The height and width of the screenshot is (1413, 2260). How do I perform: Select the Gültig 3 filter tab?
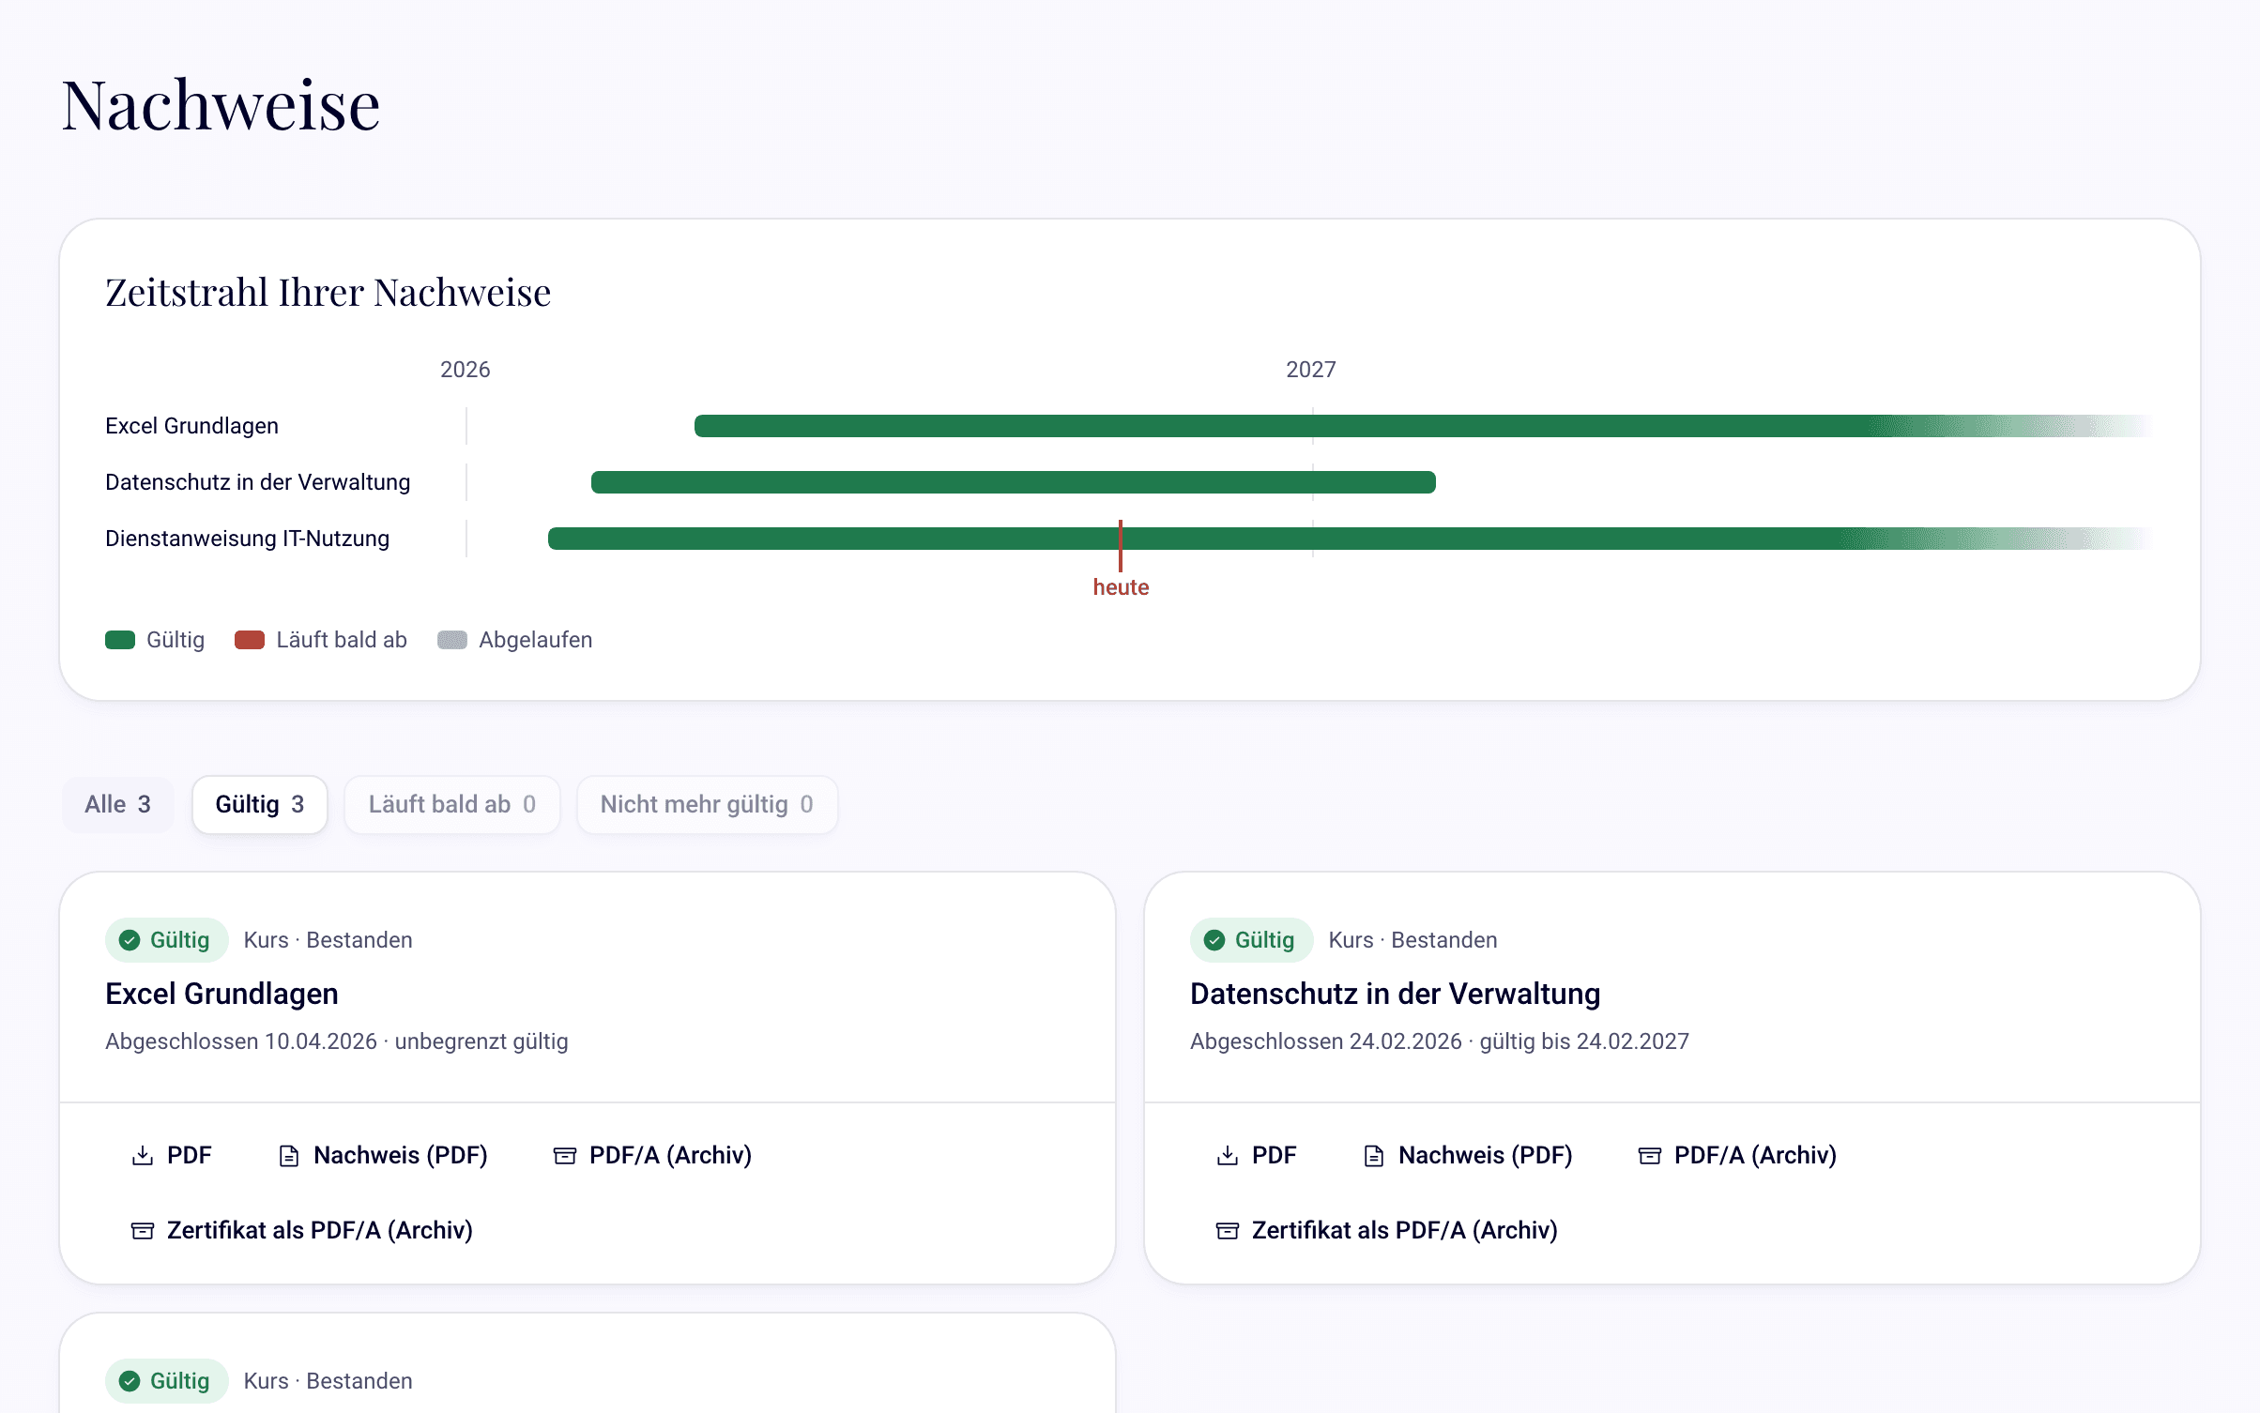pyautogui.click(x=260, y=804)
